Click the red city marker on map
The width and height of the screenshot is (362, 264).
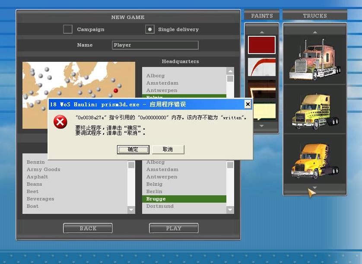[x=116, y=91]
